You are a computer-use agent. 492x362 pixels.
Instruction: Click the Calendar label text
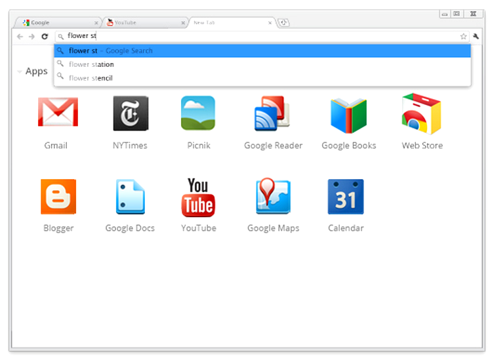(346, 228)
